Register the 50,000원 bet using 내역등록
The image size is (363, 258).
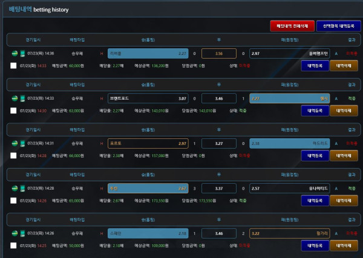tap(314, 246)
